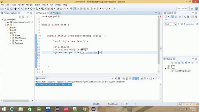Toggle Show Console When Standard Error Changes
The width and height of the screenshot is (199, 112).
pyautogui.click(x=137, y=79)
